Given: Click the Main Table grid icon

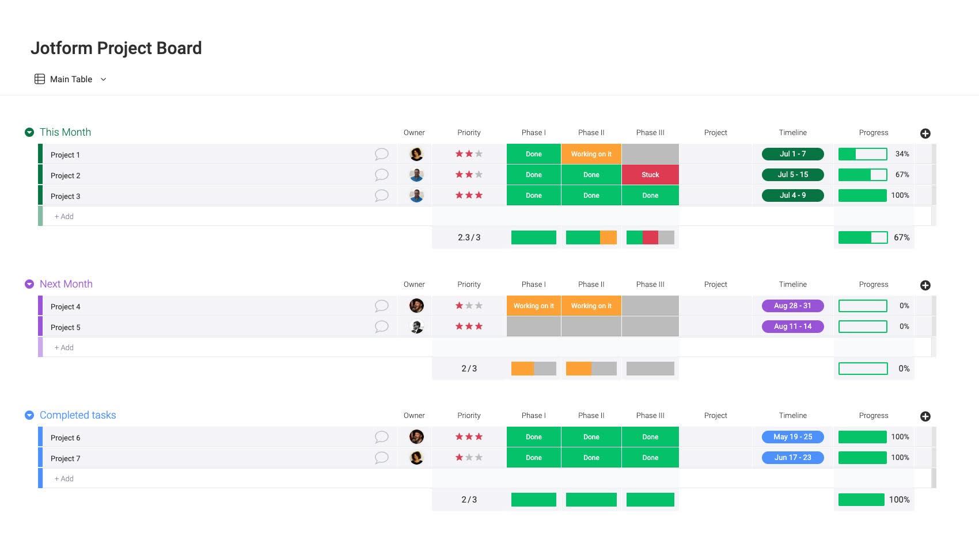Looking at the screenshot, I should (x=39, y=79).
